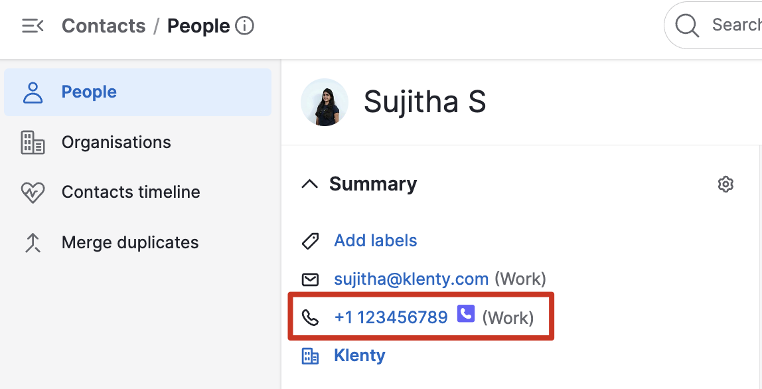The height and width of the screenshot is (389, 762).
Task: Collapse the Summary section
Action: [309, 184]
